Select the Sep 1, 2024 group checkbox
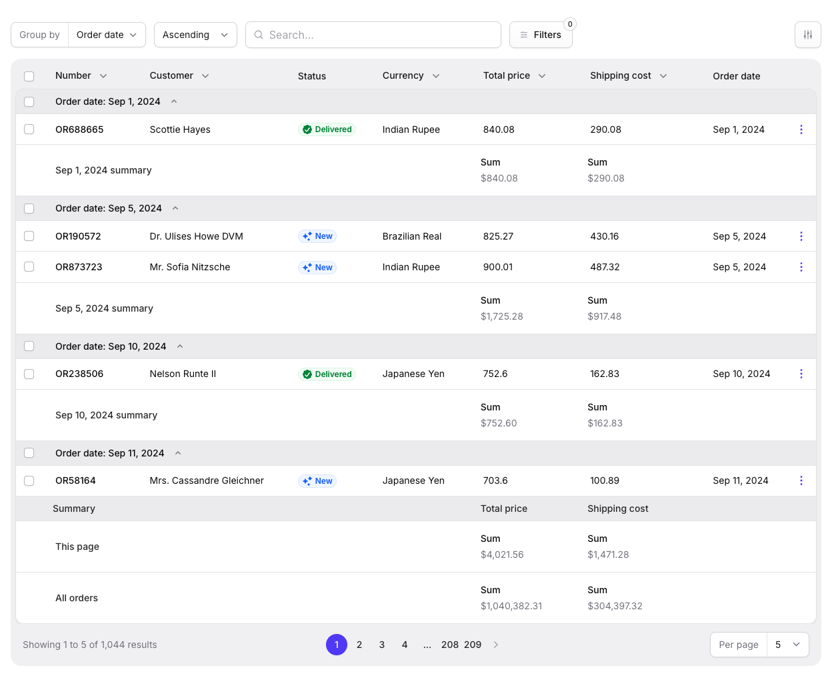This screenshot has width=832, height=676. point(29,101)
